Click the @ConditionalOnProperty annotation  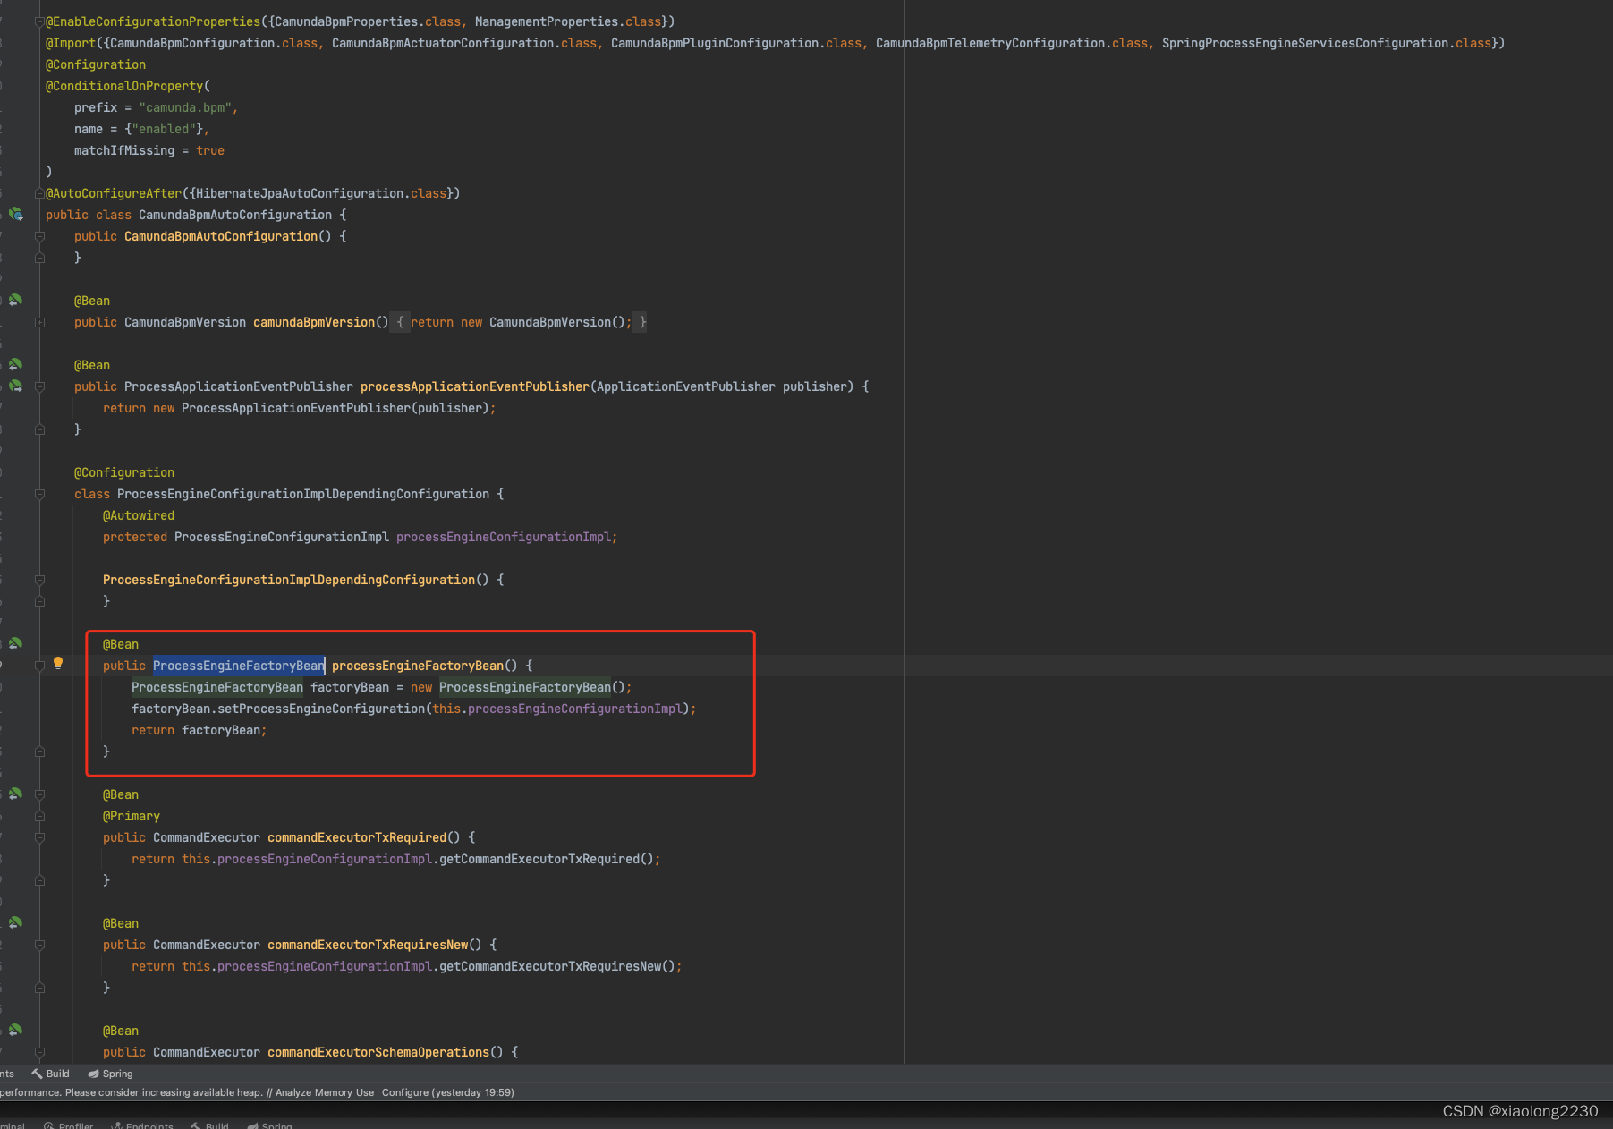(x=124, y=86)
